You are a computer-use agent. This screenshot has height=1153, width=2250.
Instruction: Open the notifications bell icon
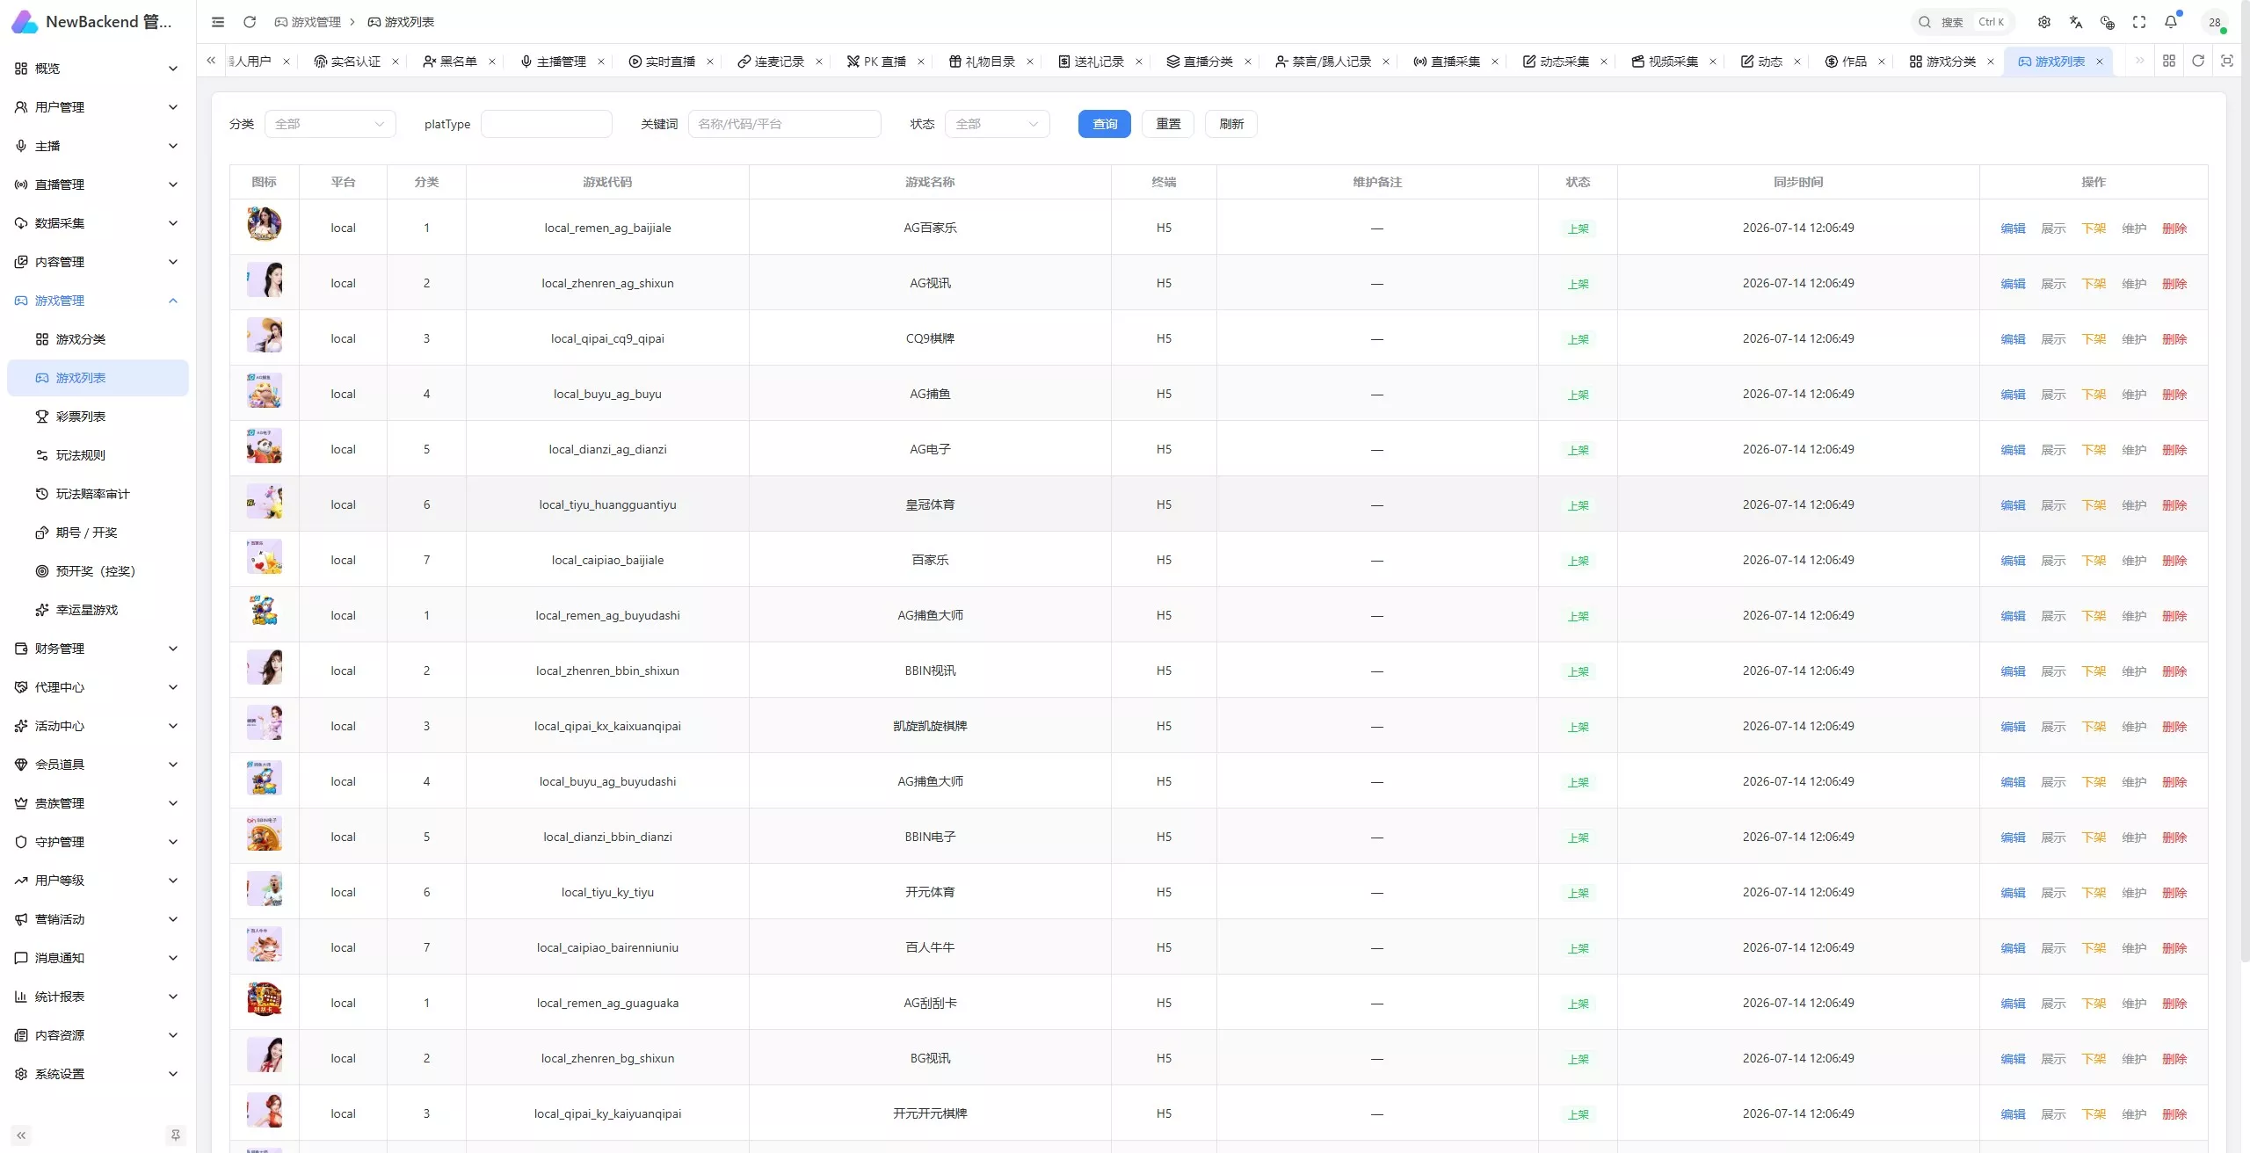click(x=2171, y=22)
